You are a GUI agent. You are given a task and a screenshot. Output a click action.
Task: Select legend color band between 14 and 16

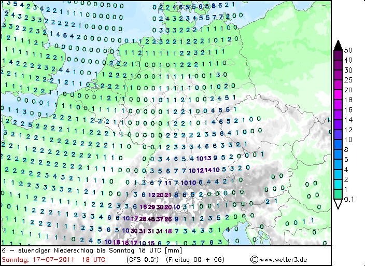(x=338, y=115)
